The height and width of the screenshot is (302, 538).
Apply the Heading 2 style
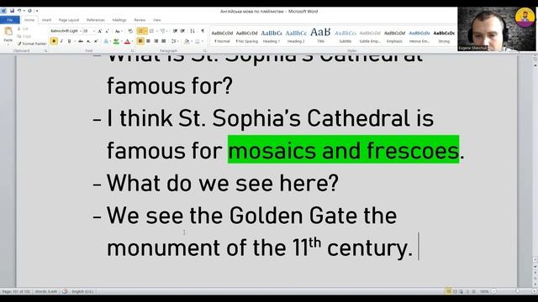tap(296, 36)
